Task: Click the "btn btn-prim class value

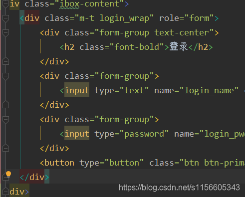Action: (x=212, y=163)
